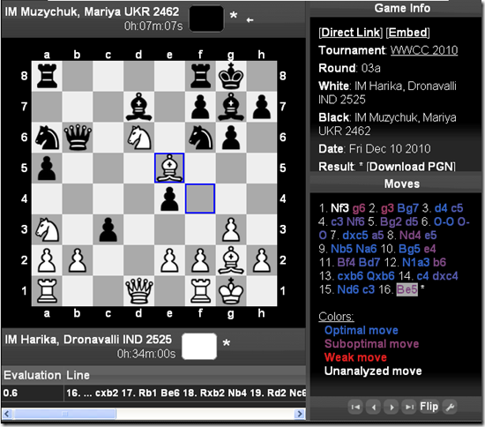The image size is (485, 427).
Task: Click the black queen on b6
Action: pos(78,137)
